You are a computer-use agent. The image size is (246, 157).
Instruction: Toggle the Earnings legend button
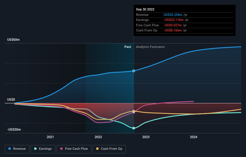[43, 149]
